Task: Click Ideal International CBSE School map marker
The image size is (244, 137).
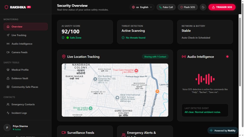Action: [x=117, y=98]
